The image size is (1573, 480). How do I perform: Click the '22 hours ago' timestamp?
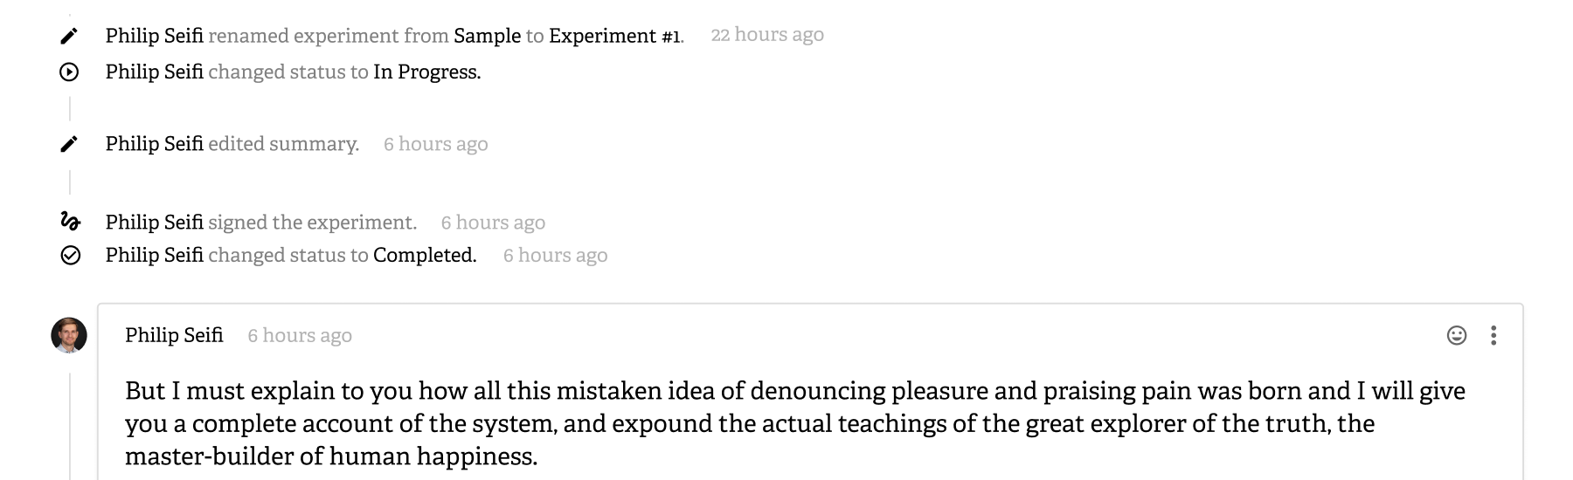tap(767, 35)
